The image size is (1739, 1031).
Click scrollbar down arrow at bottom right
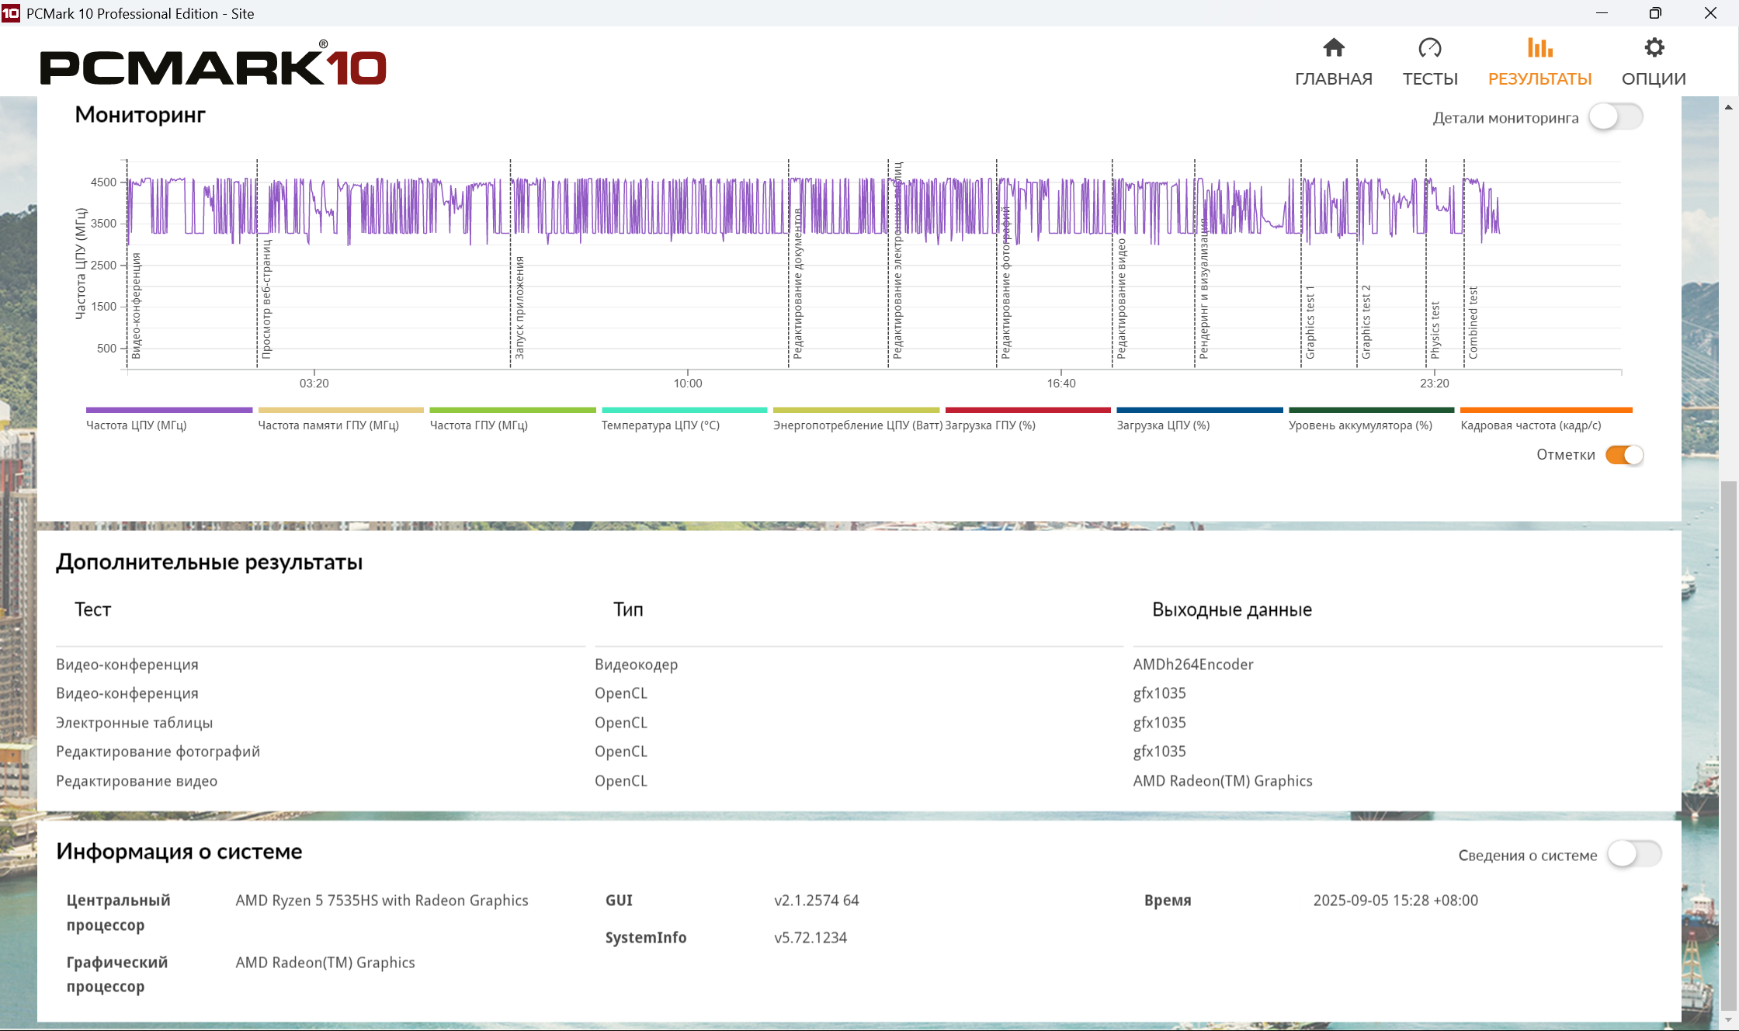pyautogui.click(x=1728, y=1019)
